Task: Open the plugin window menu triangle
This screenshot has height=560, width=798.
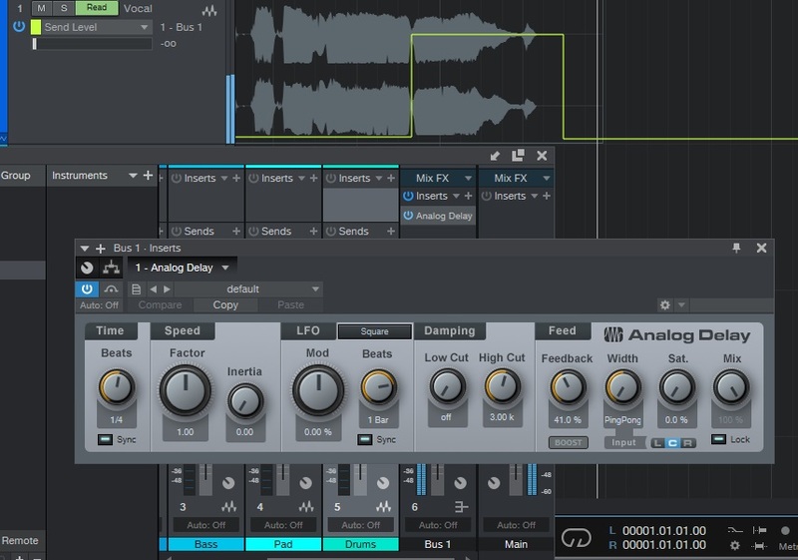Action: tap(85, 249)
